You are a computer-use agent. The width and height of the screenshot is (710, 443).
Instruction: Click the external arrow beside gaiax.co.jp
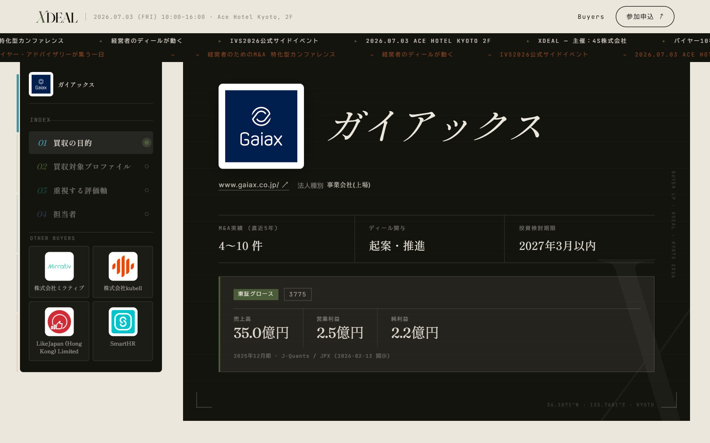285,185
